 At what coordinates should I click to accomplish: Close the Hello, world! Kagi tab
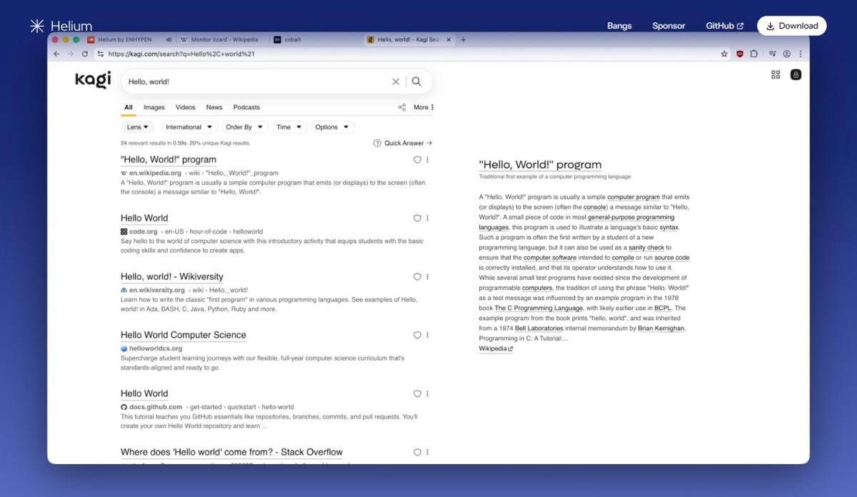[448, 40]
